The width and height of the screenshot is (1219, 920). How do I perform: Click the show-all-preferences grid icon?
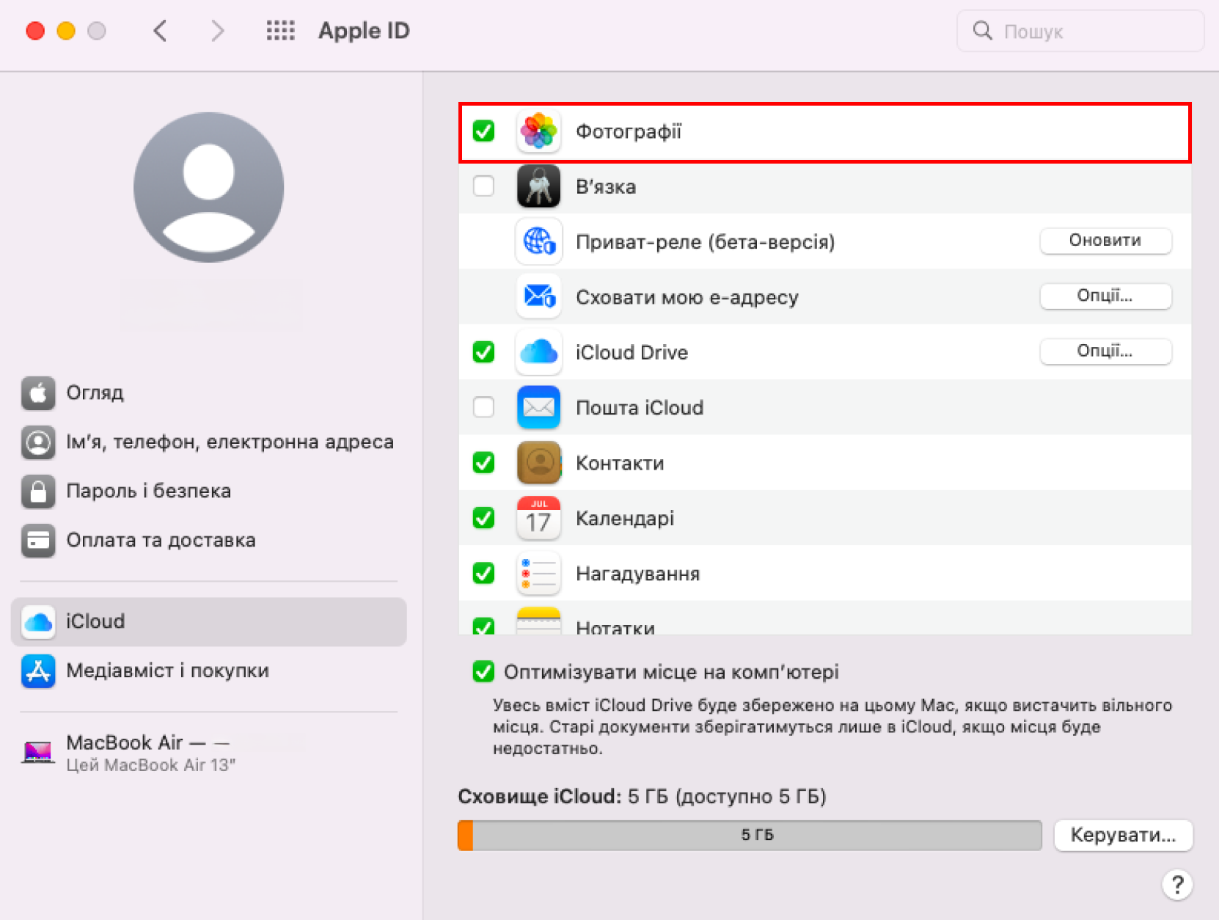pyautogui.click(x=280, y=31)
